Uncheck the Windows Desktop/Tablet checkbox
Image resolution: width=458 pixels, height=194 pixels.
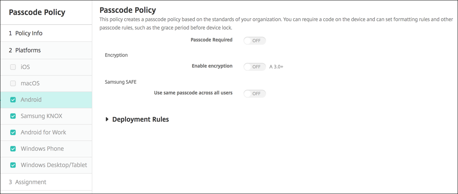[x=13, y=165]
